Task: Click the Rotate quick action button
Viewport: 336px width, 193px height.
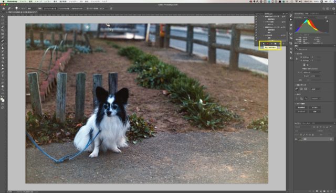Action: tap(314, 112)
